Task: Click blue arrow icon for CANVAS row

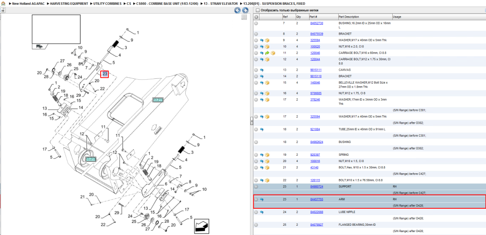Action: (261, 70)
